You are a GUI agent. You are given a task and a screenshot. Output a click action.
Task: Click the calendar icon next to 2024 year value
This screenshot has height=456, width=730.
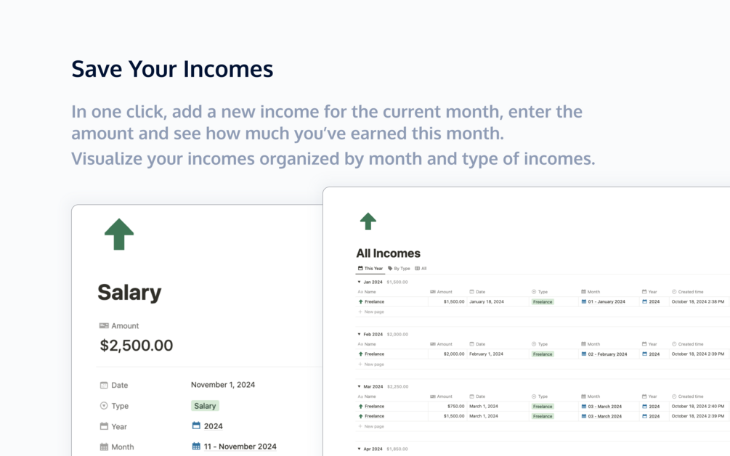coord(196,426)
